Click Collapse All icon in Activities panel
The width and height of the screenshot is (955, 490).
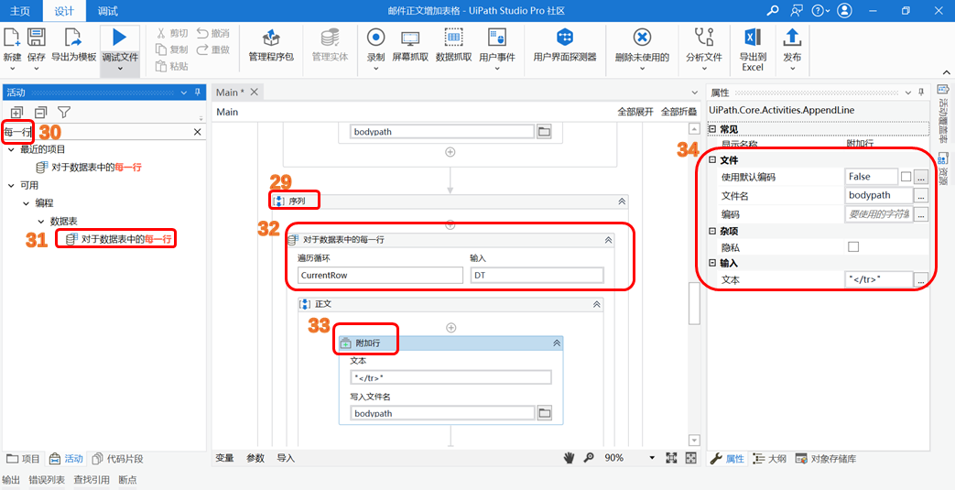[40, 112]
